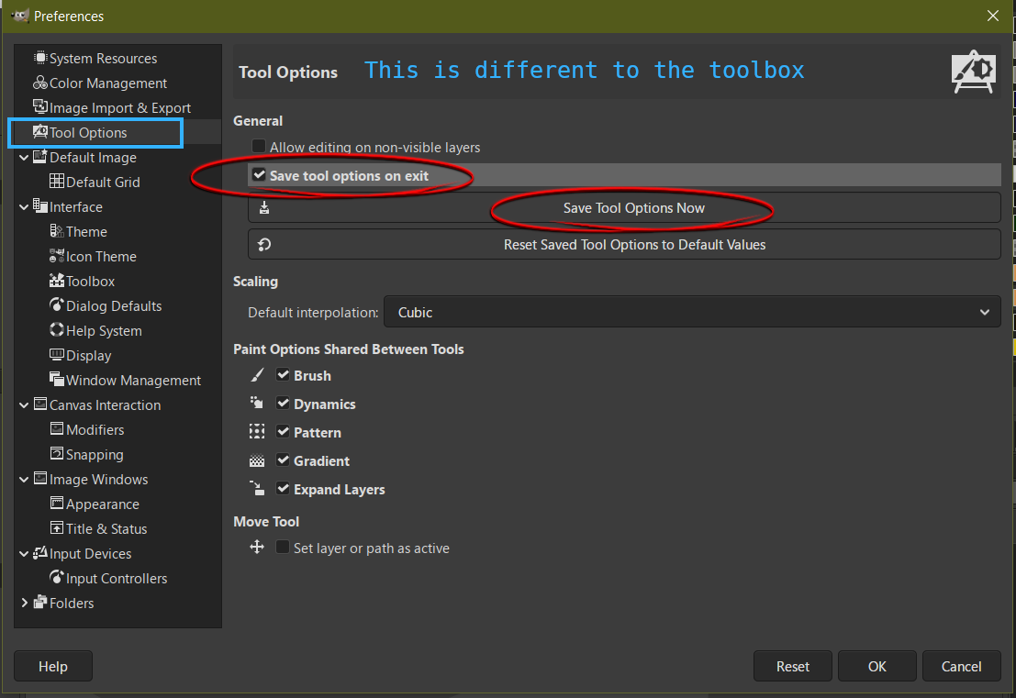Click Save Tool Options Now button
The height and width of the screenshot is (698, 1016).
click(624, 208)
